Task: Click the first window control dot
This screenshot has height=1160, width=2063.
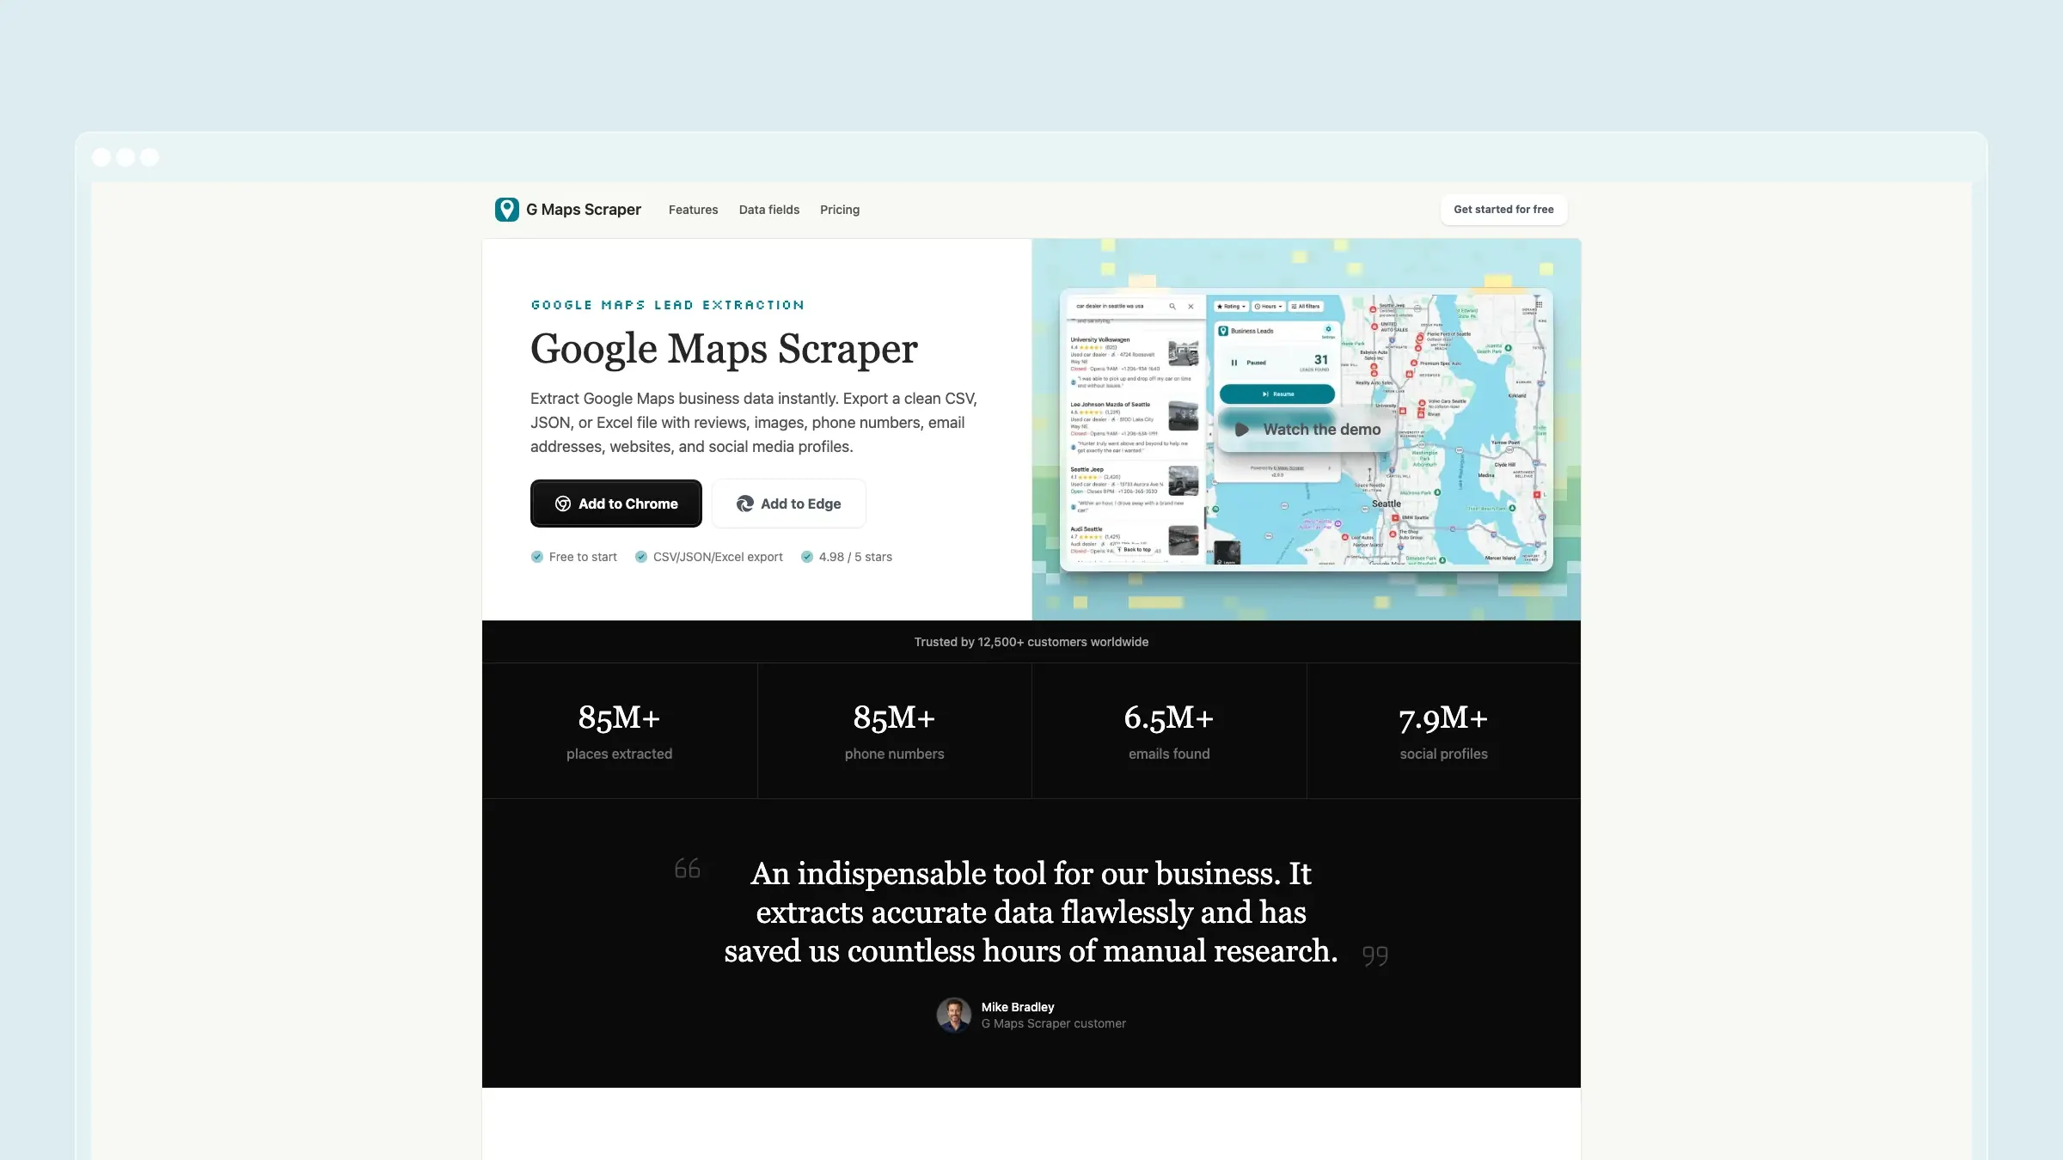Action: (x=101, y=157)
